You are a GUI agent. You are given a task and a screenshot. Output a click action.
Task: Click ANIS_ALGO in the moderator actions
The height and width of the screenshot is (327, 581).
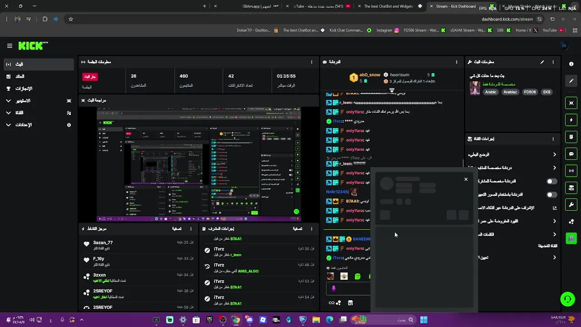point(248,271)
